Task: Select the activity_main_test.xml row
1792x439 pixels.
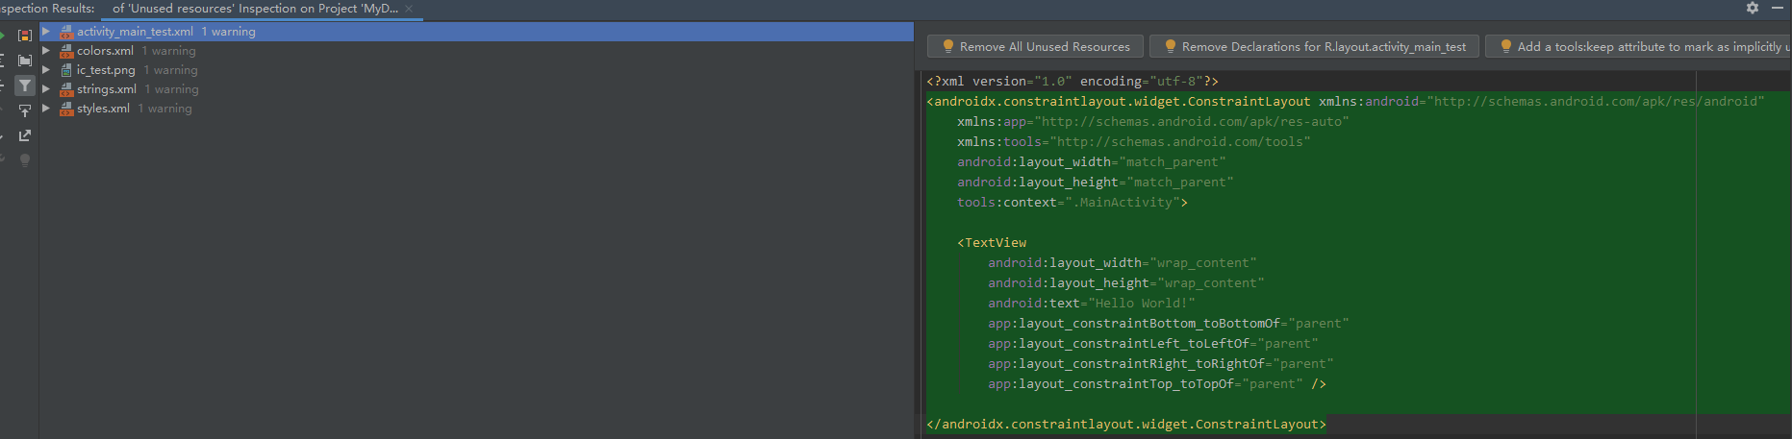Action: pyautogui.click(x=476, y=32)
